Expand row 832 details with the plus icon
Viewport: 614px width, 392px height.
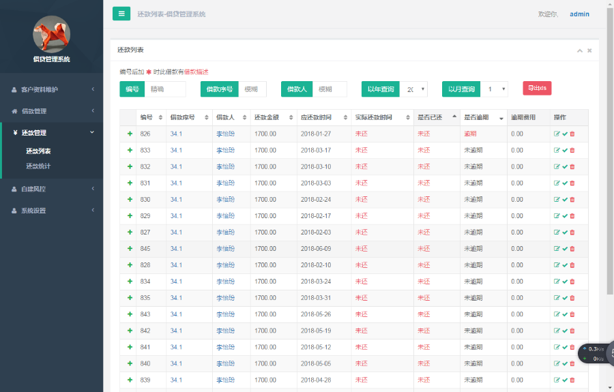tap(130, 166)
